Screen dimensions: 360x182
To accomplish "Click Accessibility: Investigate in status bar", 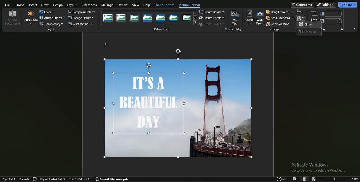I will (112, 179).
